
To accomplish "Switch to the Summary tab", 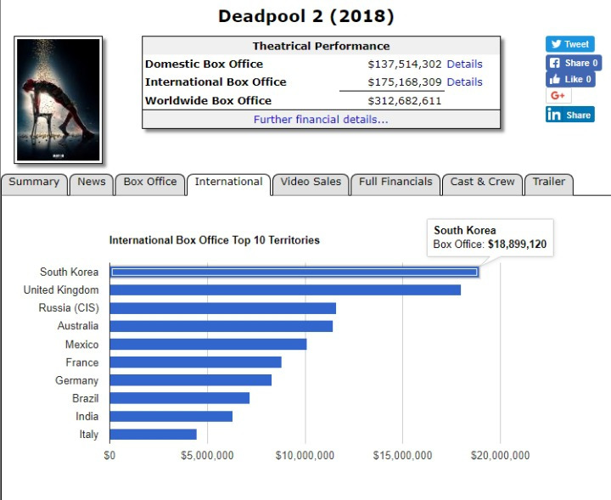I will pyautogui.click(x=34, y=183).
